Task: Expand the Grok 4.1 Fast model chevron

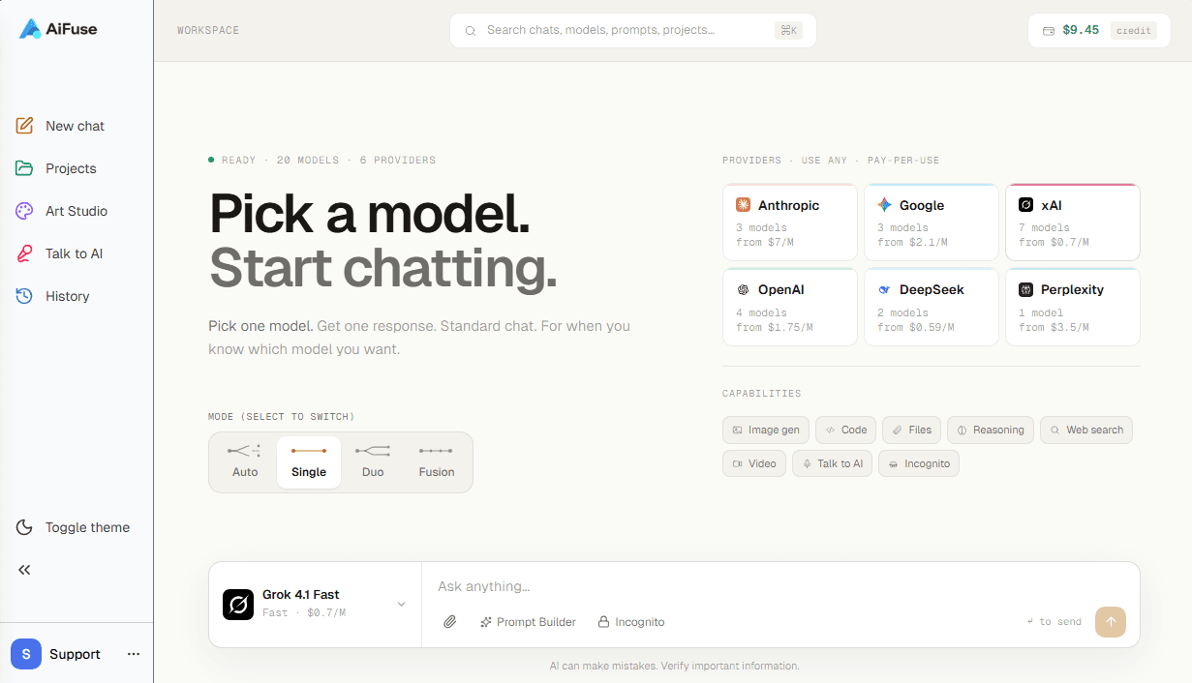Action: pos(401,605)
